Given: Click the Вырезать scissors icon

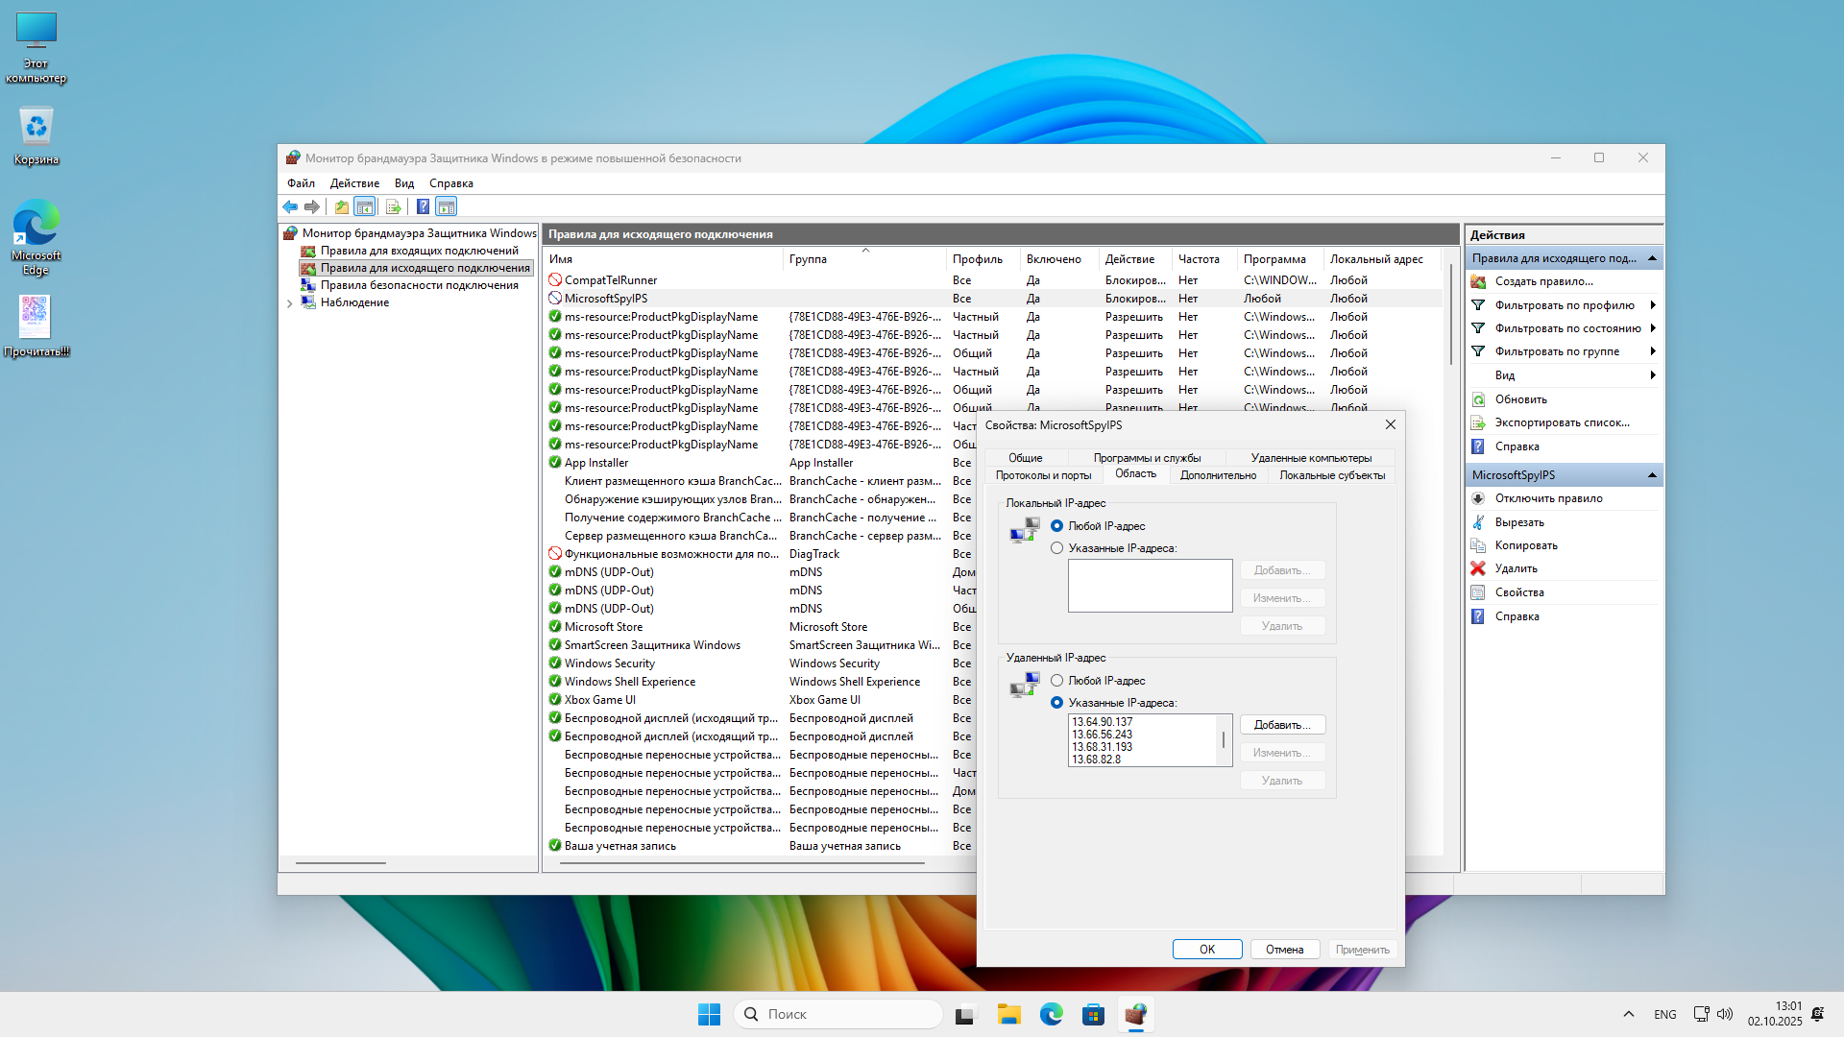Looking at the screenshot, I should 1478,522.
